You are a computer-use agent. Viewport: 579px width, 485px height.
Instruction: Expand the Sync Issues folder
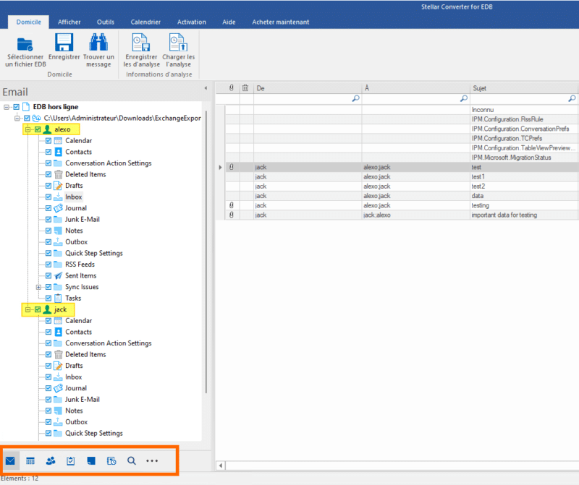(38, 287)
